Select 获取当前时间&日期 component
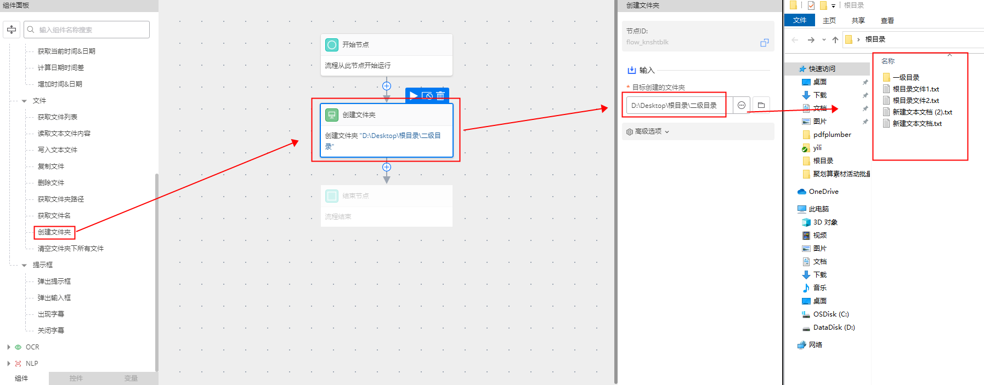The height and width of the screenshot is (385, 984). [66, 51]
